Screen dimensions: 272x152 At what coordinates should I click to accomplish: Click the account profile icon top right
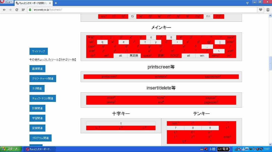click(268, 10)
